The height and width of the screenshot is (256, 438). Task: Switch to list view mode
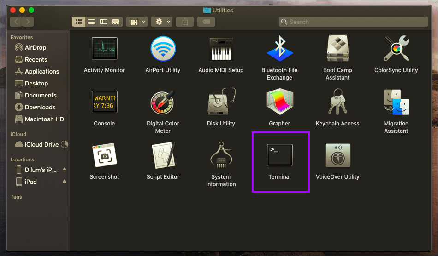91,22
